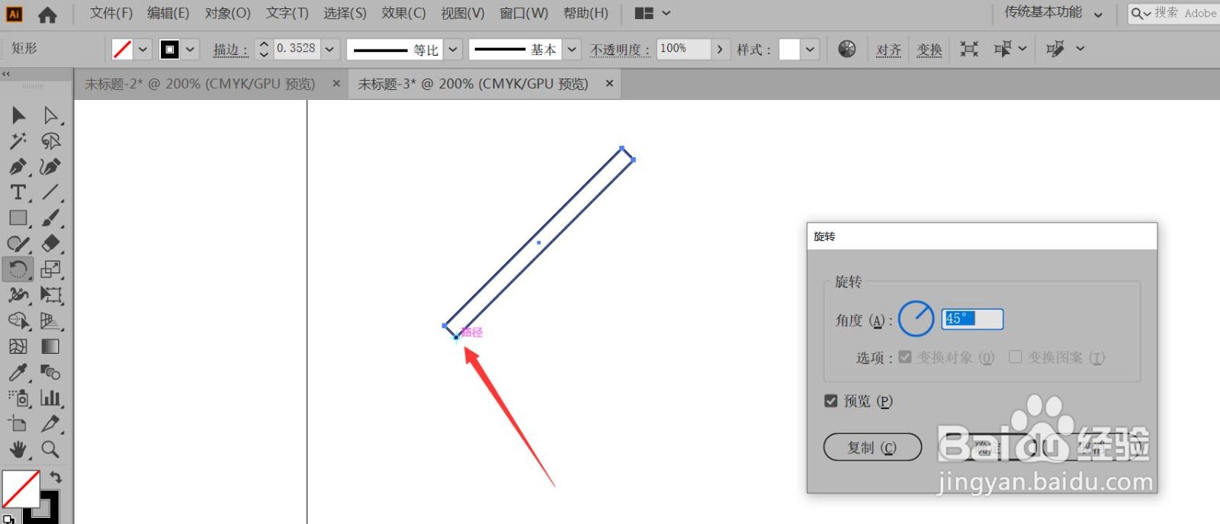Open the stroke color dropdown
The height and width of the screenshot is (524, 1220).
tap(190, 50)
